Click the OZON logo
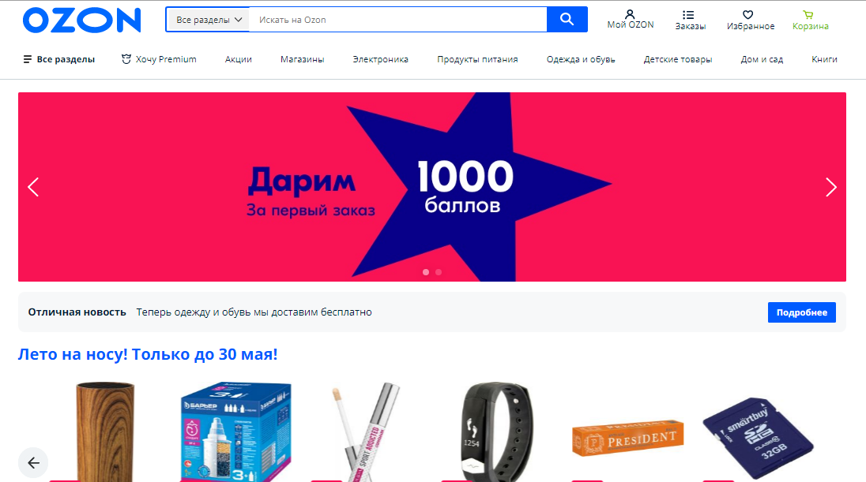The image size is (866, 482). coord(81,21)
